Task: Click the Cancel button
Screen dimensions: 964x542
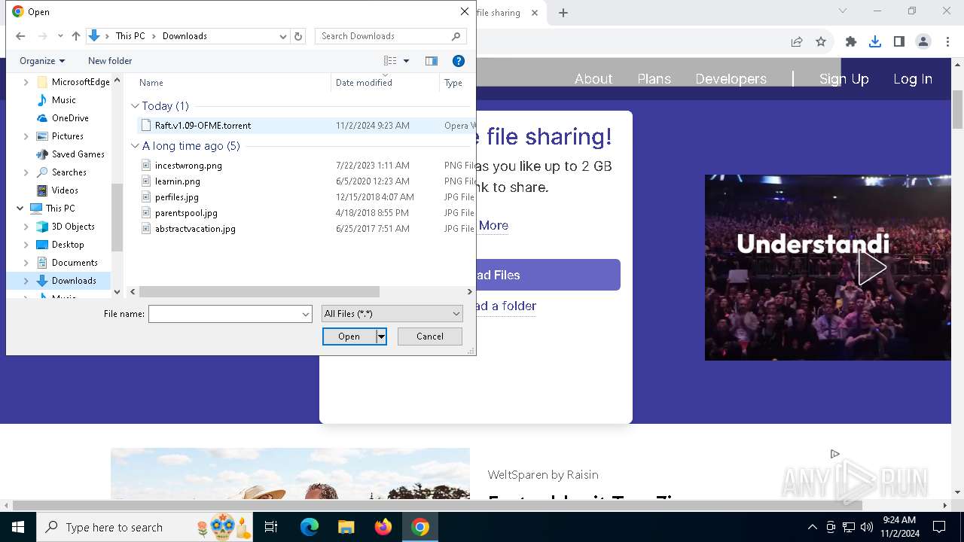Action: [x=430, y=336]
